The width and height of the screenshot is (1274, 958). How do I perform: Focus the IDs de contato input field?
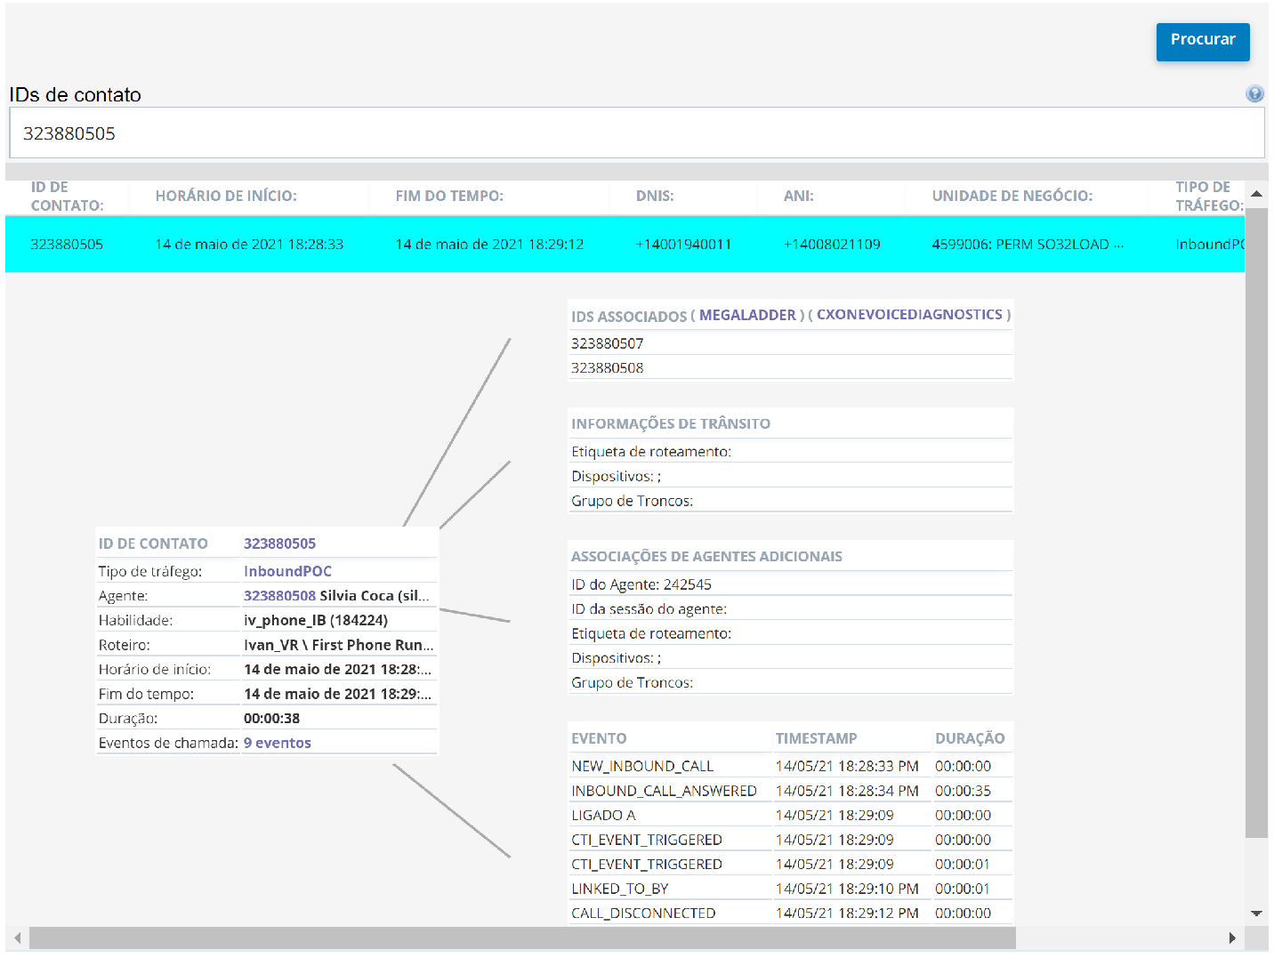point(637,133)
